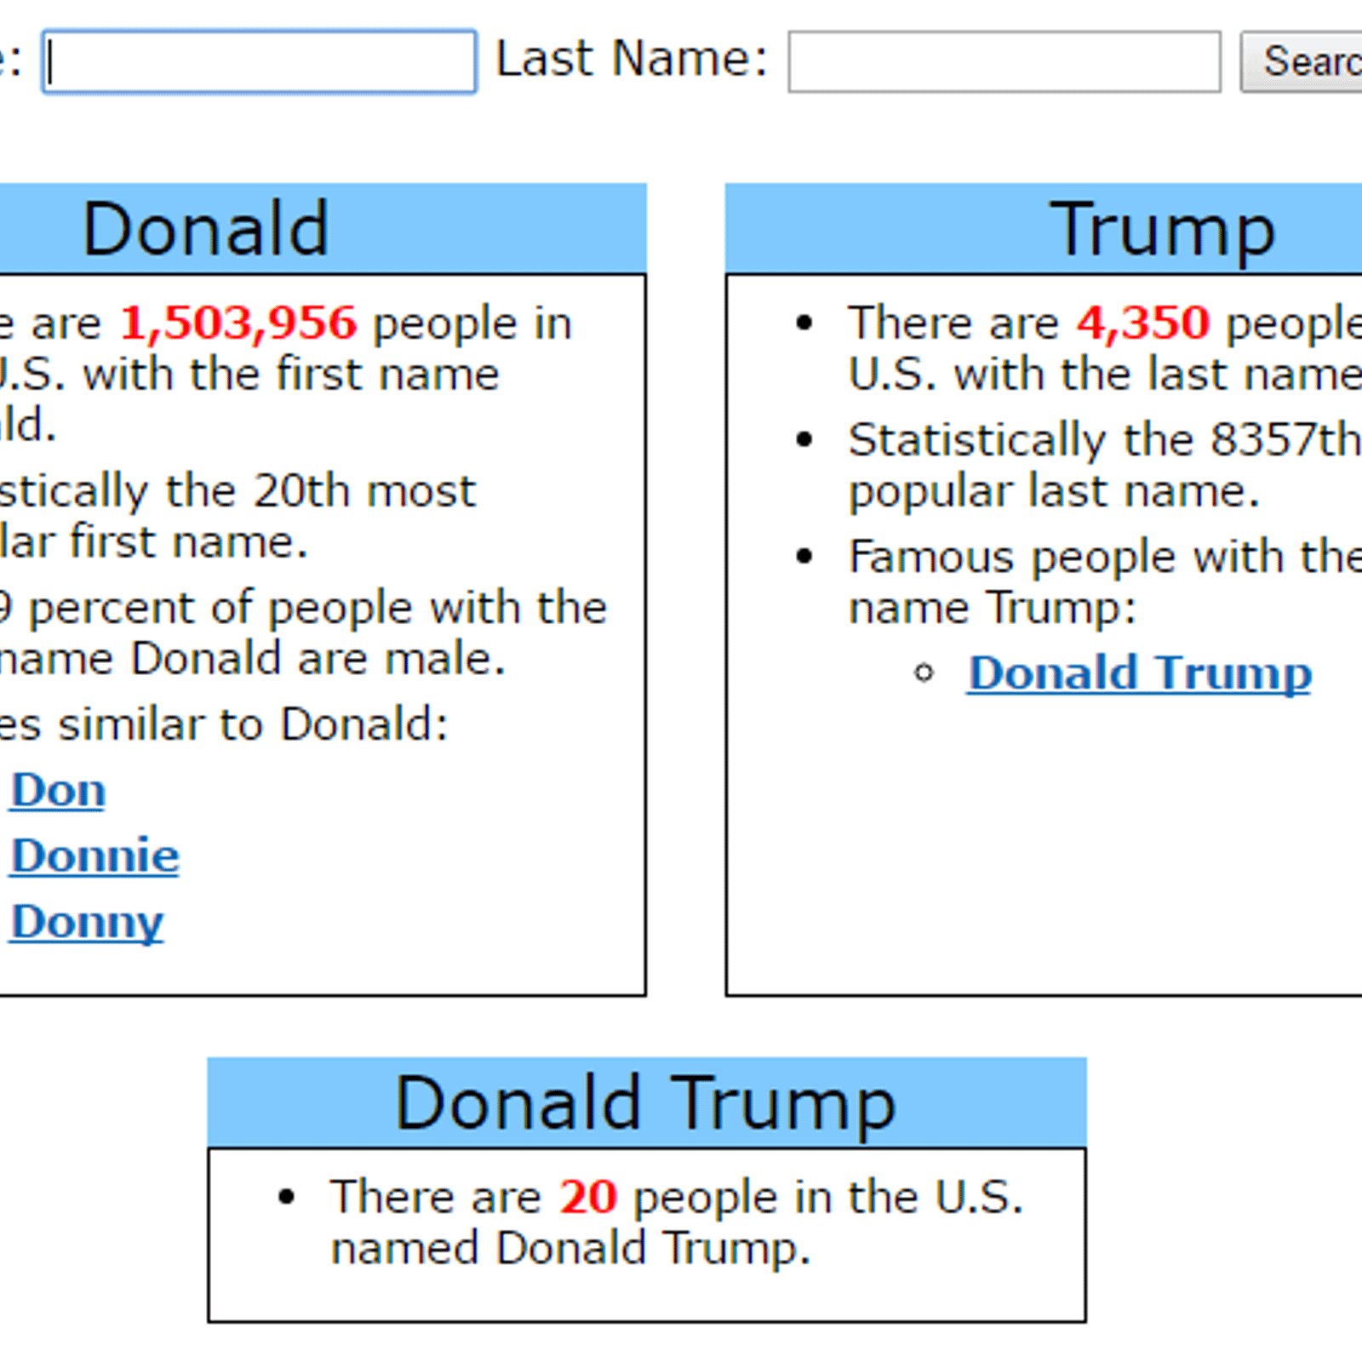Open the Donnie similar name link
The image size is (1362, 1362).
(94, 856)
